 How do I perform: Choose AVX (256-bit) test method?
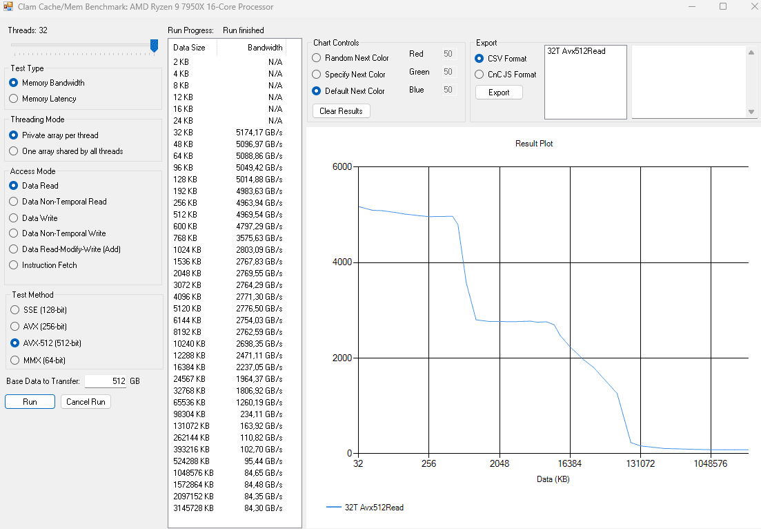pyautogui.click(x=39, y=327)
